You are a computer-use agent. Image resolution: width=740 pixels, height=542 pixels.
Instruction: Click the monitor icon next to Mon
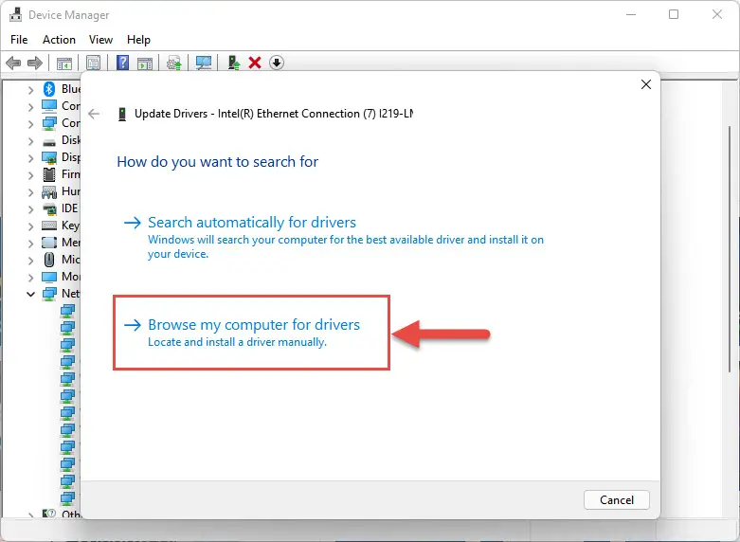(x=49, y=277)
